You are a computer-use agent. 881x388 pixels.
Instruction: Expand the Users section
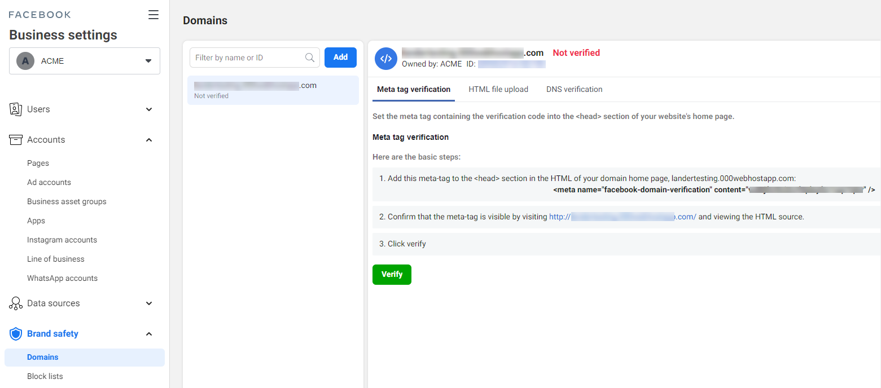click(x=148, y=109)
